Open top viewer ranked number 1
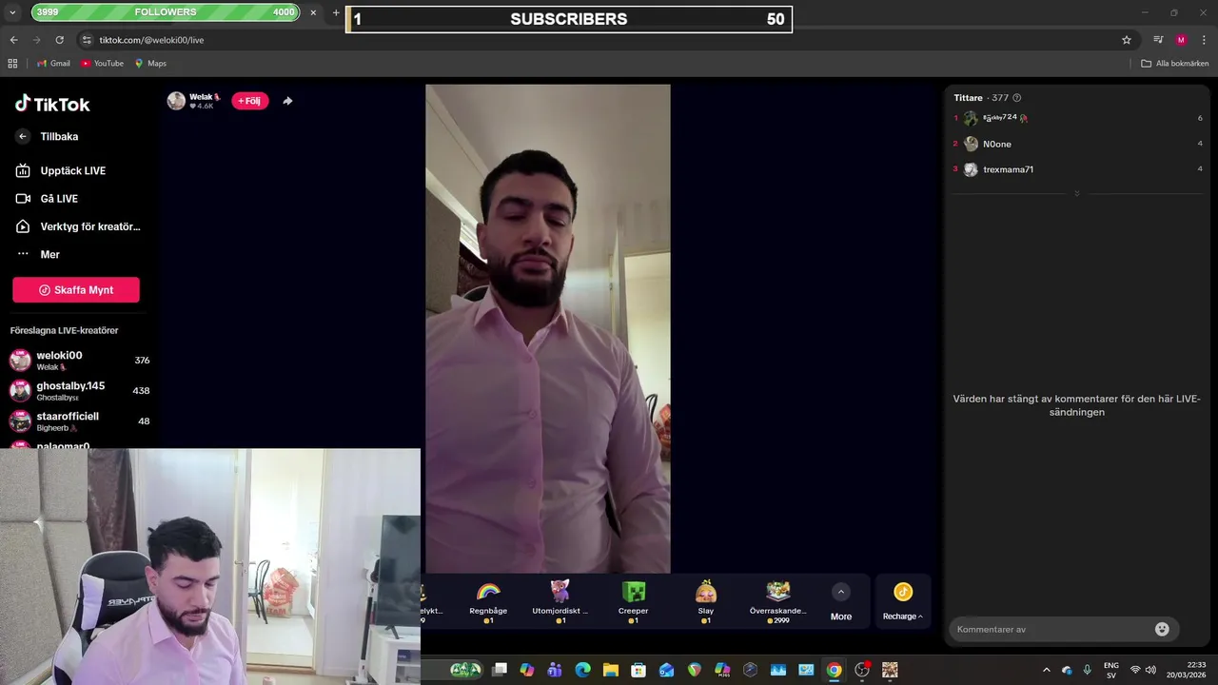 click(1078, 118)
